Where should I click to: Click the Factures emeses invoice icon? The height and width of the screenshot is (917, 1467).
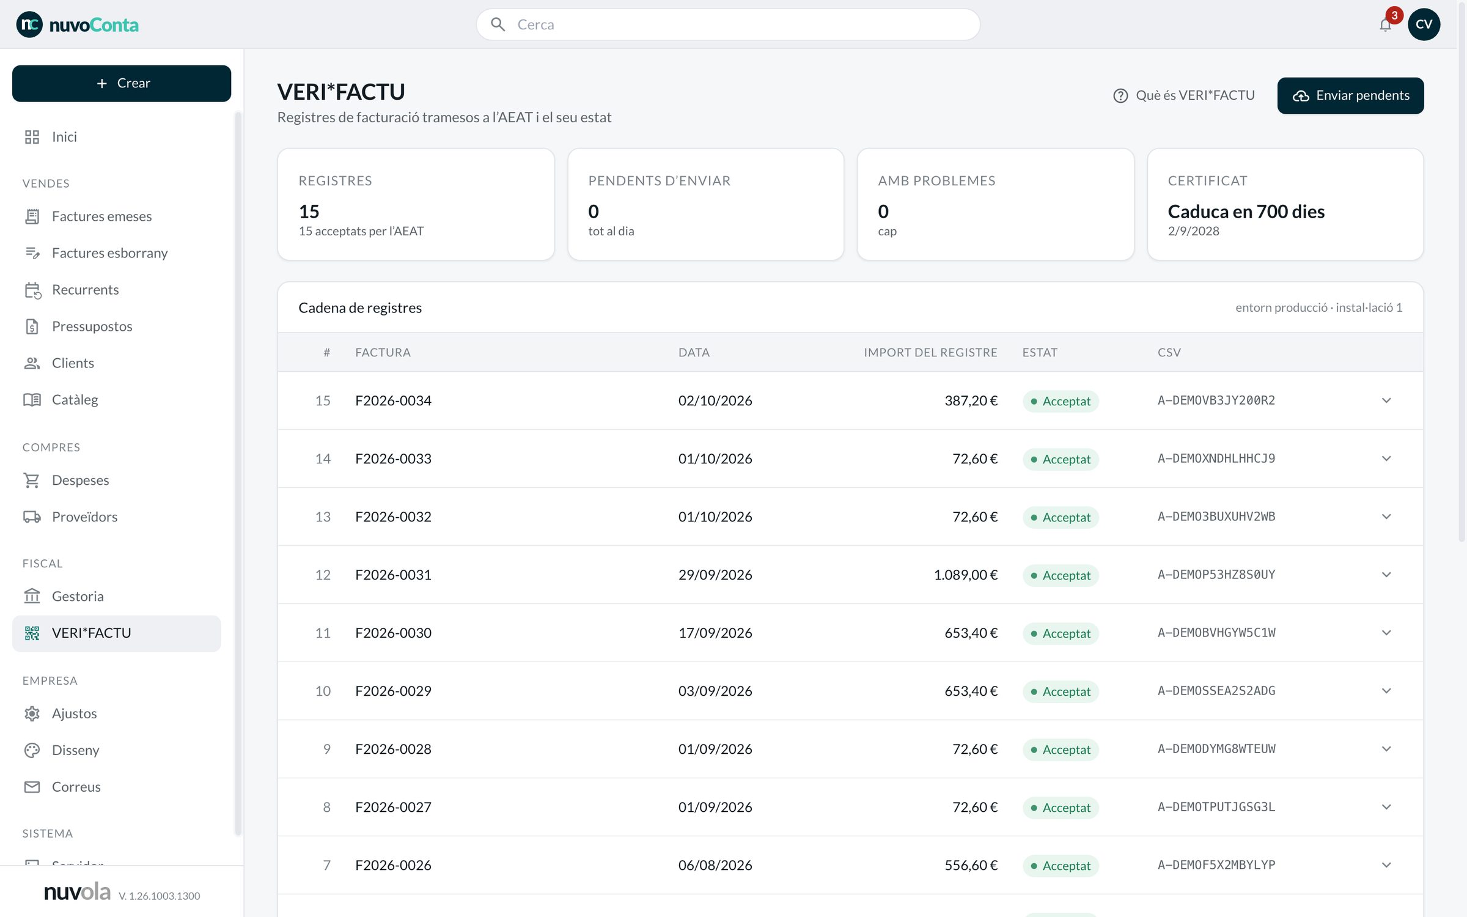click(x=32, y=216)
